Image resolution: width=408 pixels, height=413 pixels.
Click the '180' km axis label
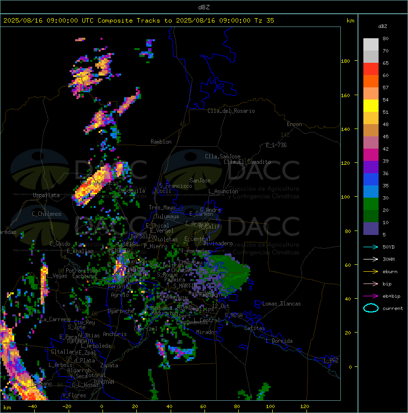pyautogui.click(x=345, y=61)
